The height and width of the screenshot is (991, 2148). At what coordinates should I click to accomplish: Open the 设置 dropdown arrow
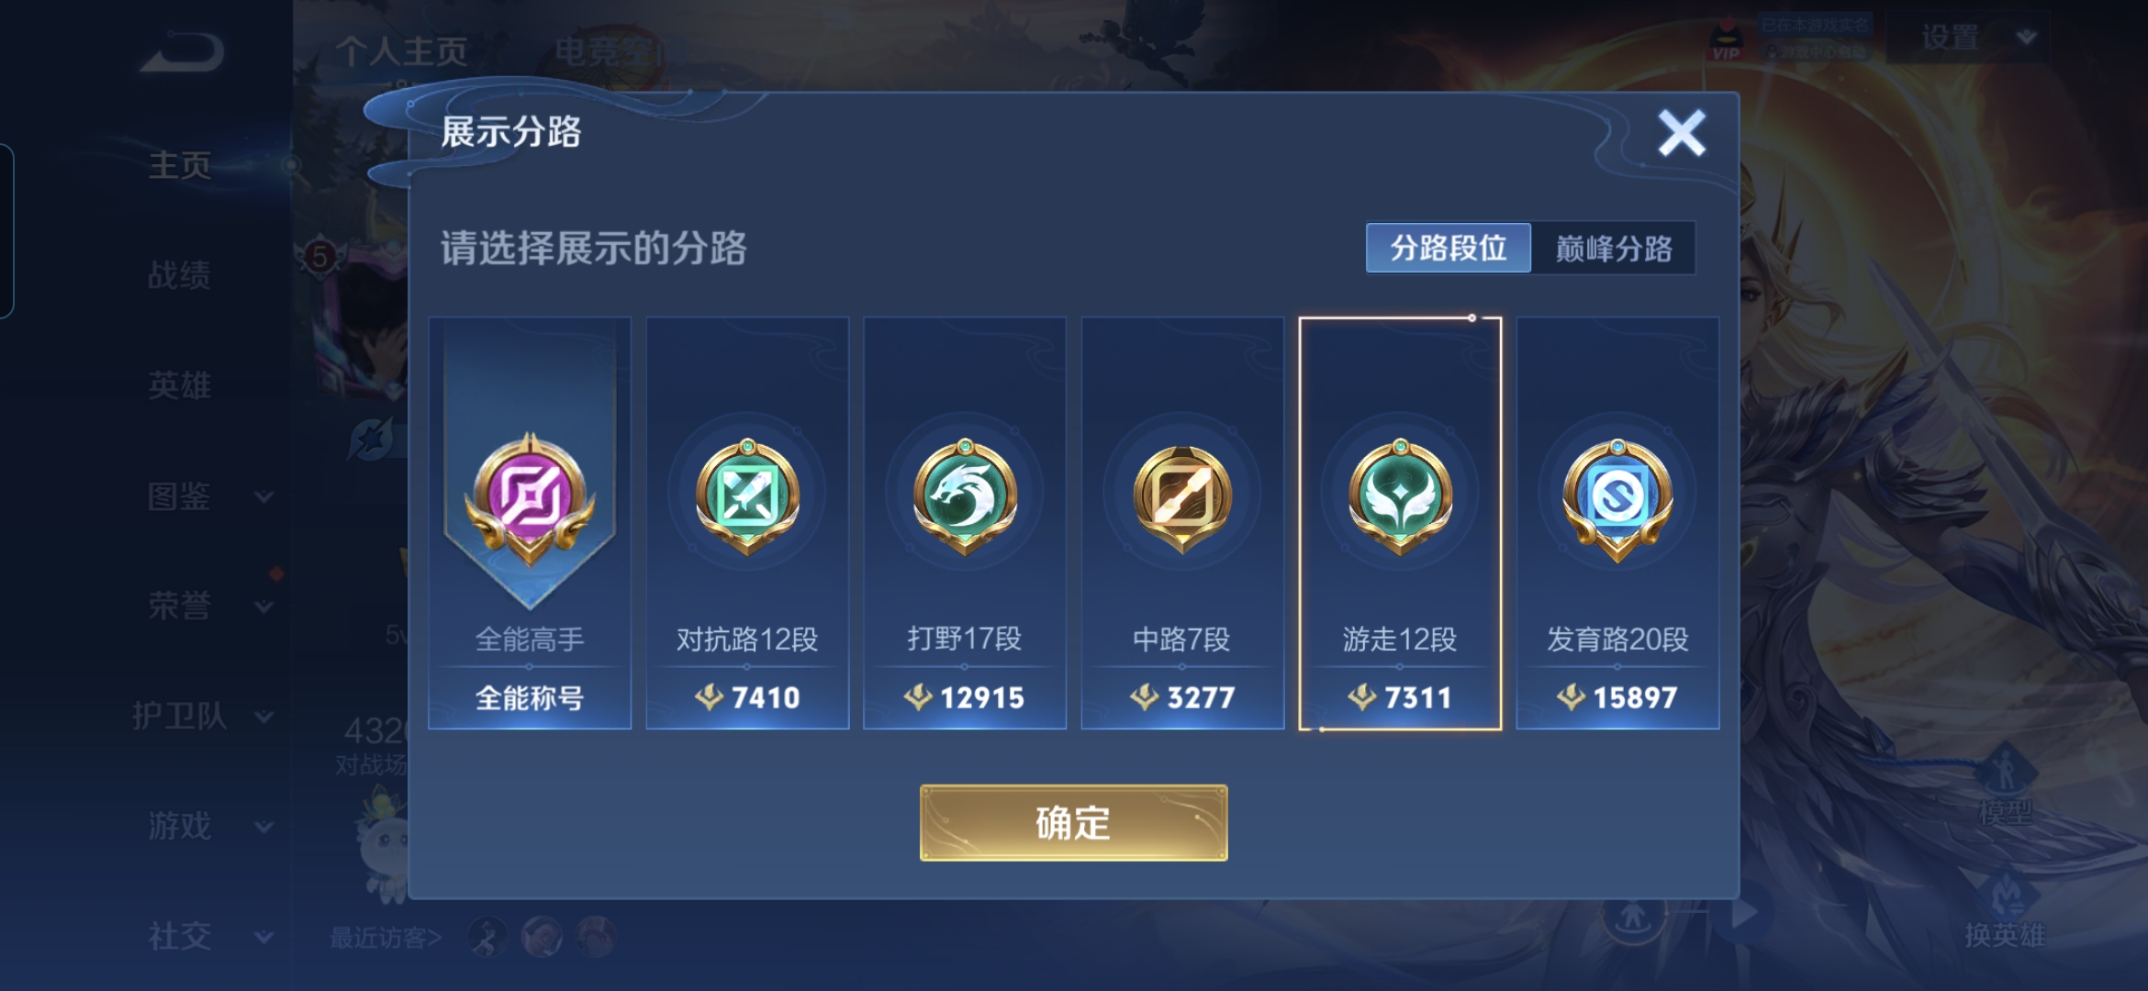click(2026, 38)
